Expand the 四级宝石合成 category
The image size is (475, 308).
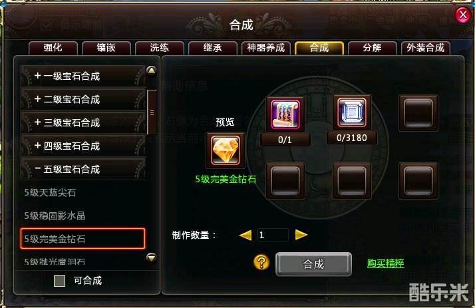(83, 146)
